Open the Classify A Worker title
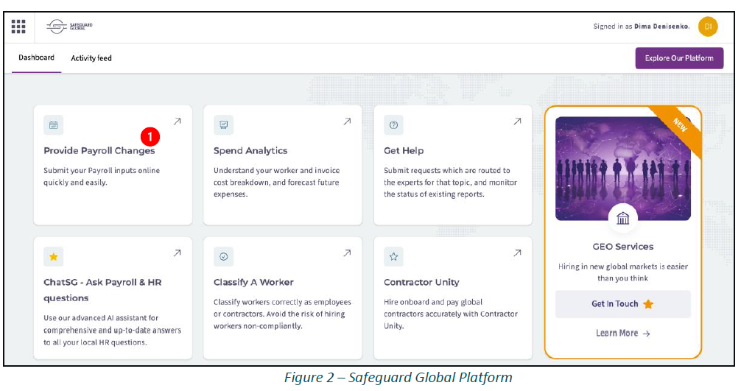The image size is (741, 391). pos(253,283)
